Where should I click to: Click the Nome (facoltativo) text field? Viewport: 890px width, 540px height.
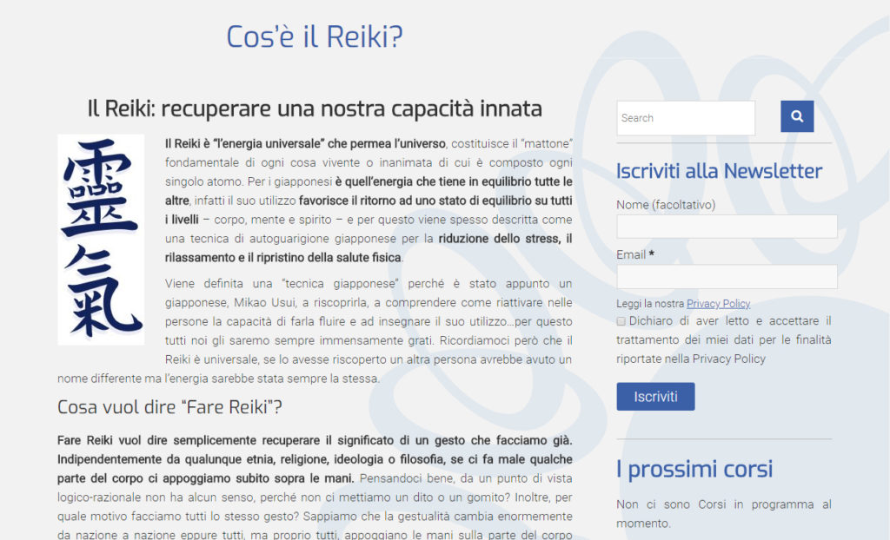727,227
